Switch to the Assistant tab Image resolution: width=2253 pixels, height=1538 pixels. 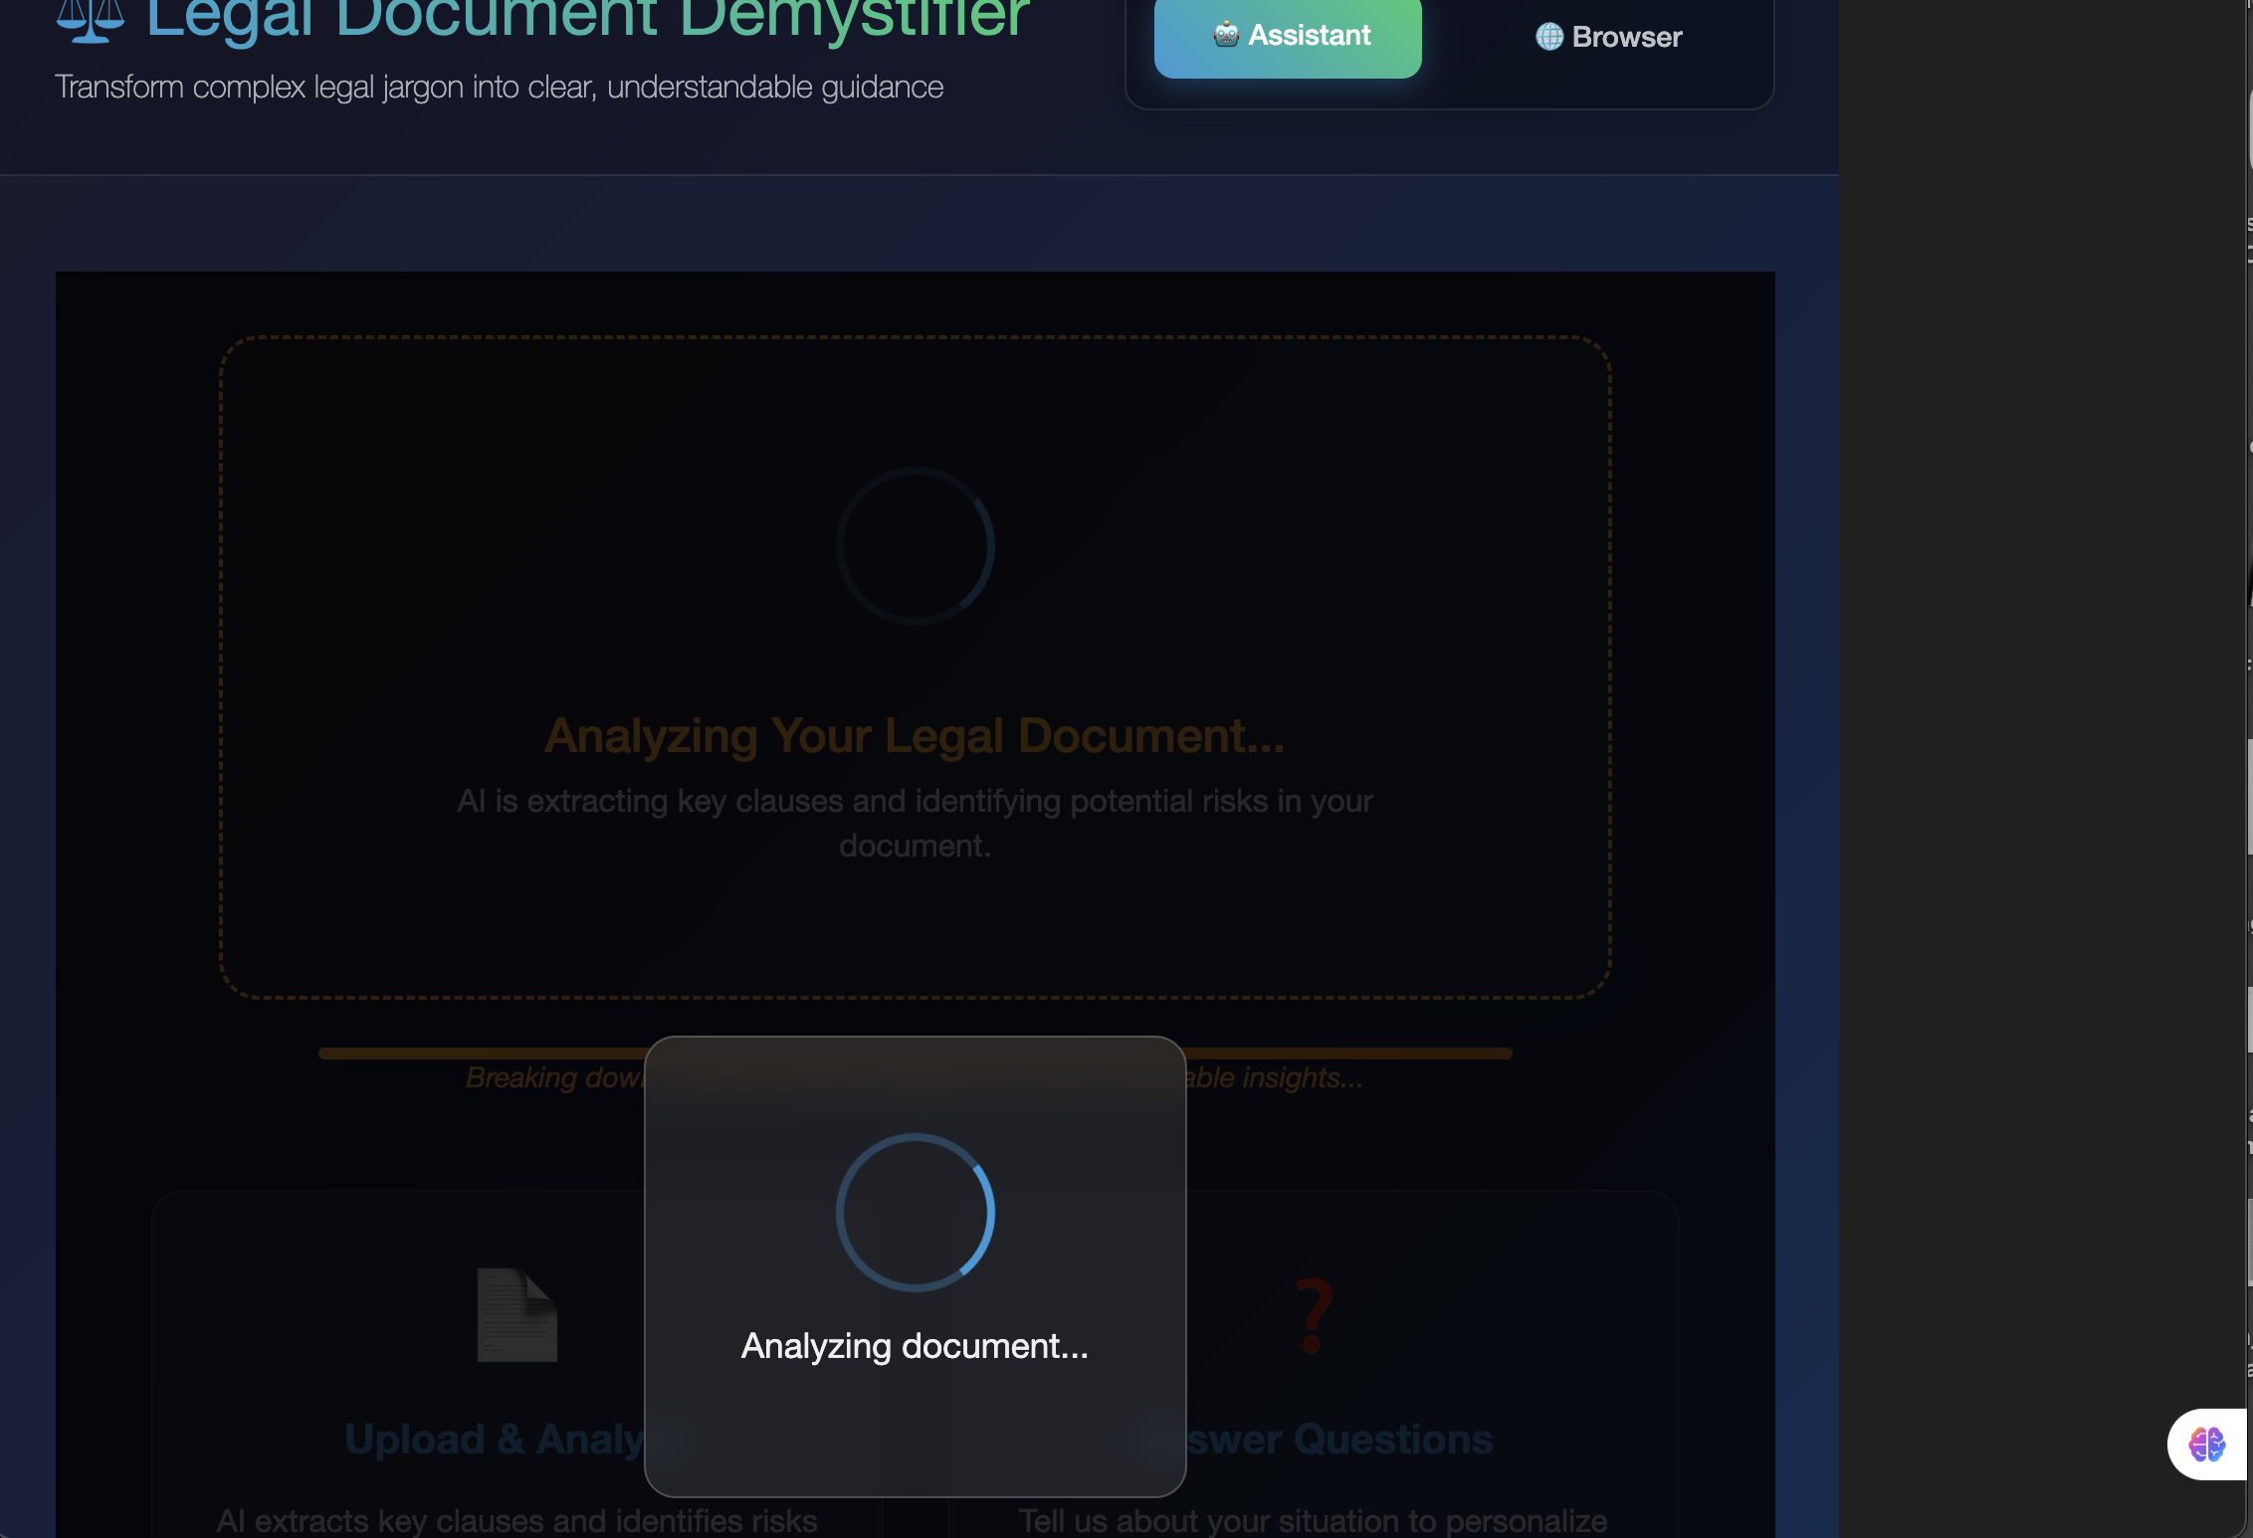tap(1288, 36)
